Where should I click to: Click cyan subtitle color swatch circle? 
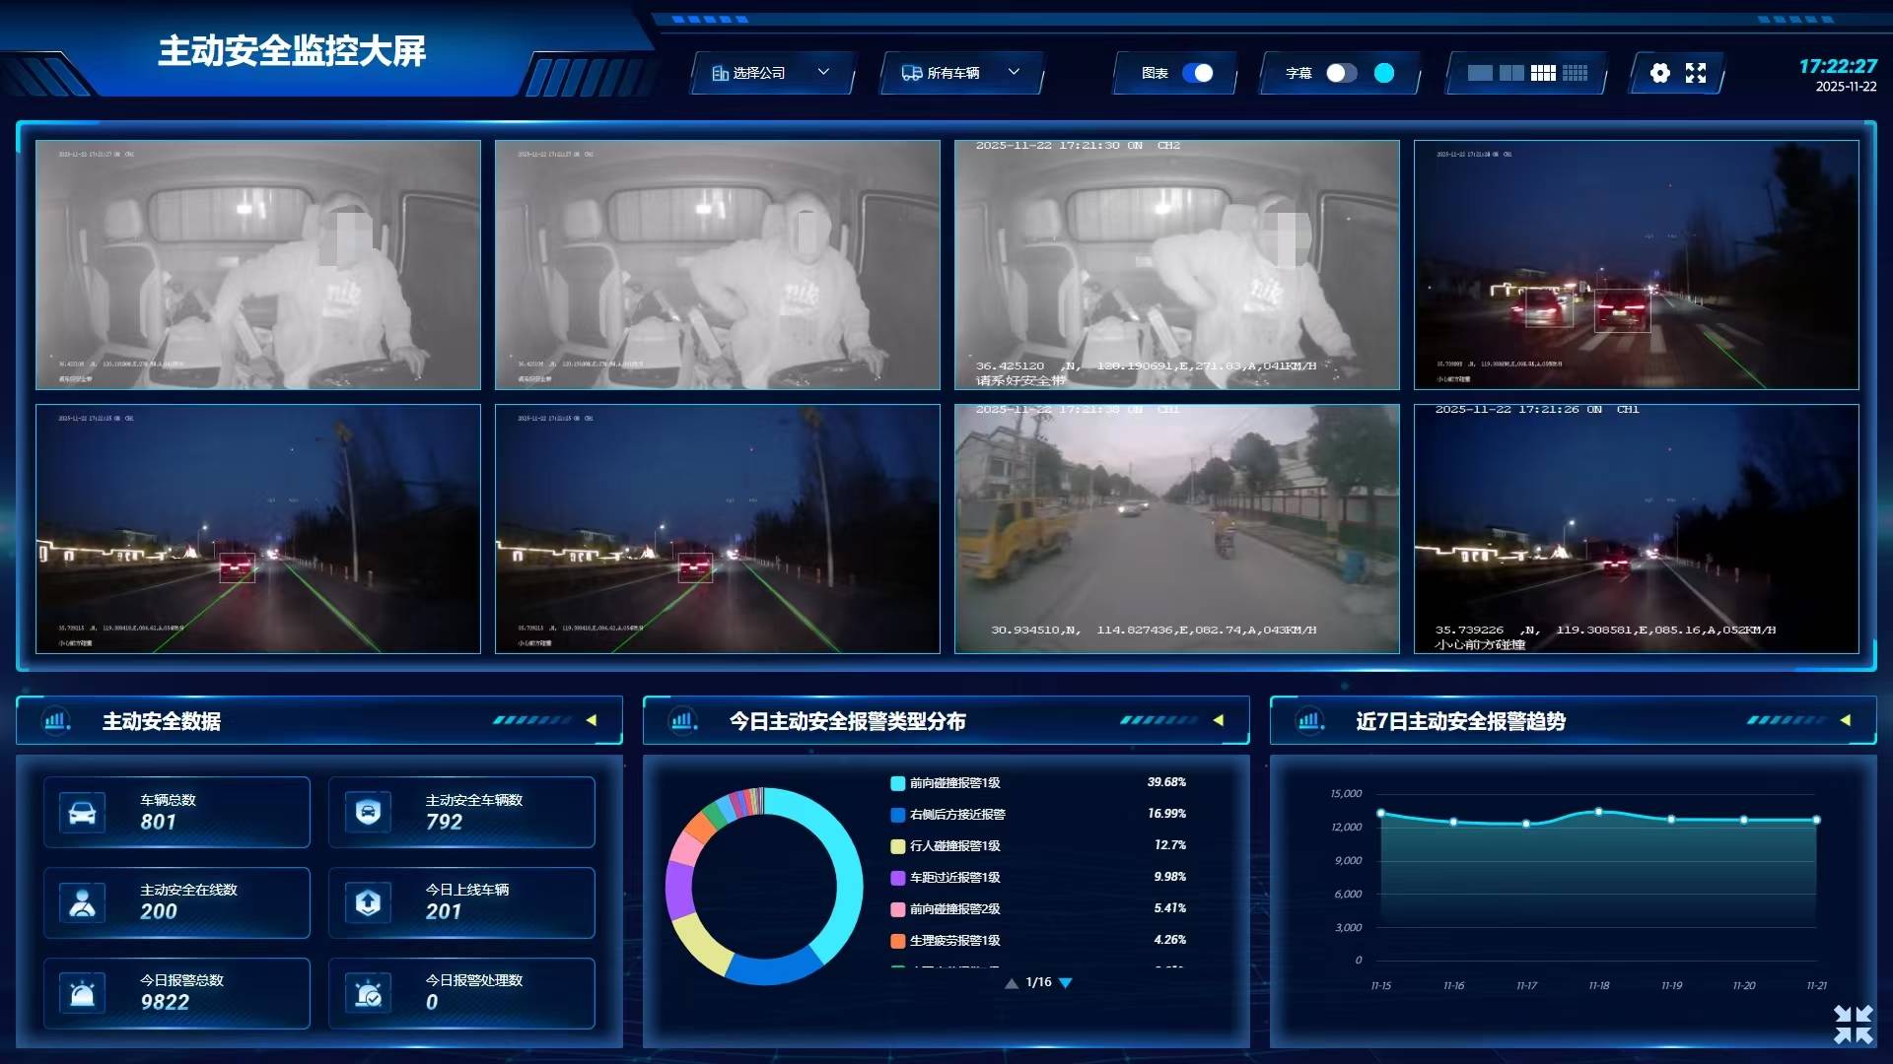(1384, 73)
